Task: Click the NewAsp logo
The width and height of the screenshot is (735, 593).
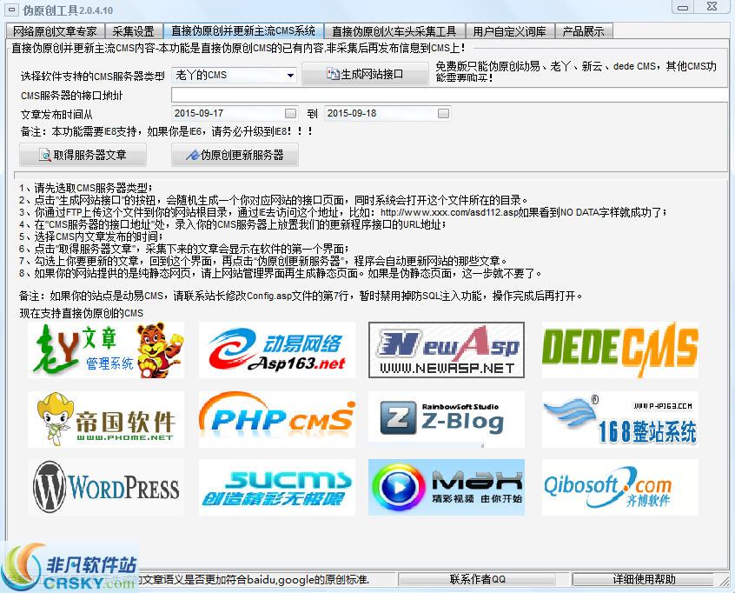Action: coord(447,350)
